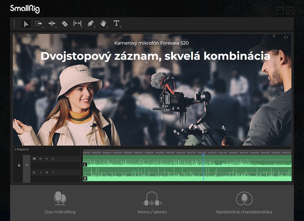The height and width of the screenshot is (221, 304).
Task: Click the Mono / stereo label
Action: pos(152,212)
